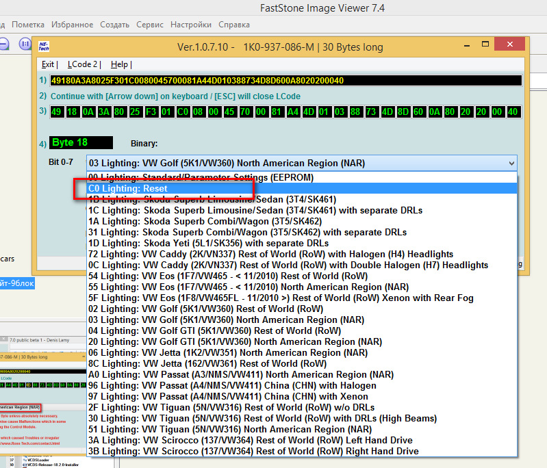This screenshot has width=547, height=468.
Task: Choose 30 VW Tiguan with DRLs (High Beams)
Action: [302, 418]
